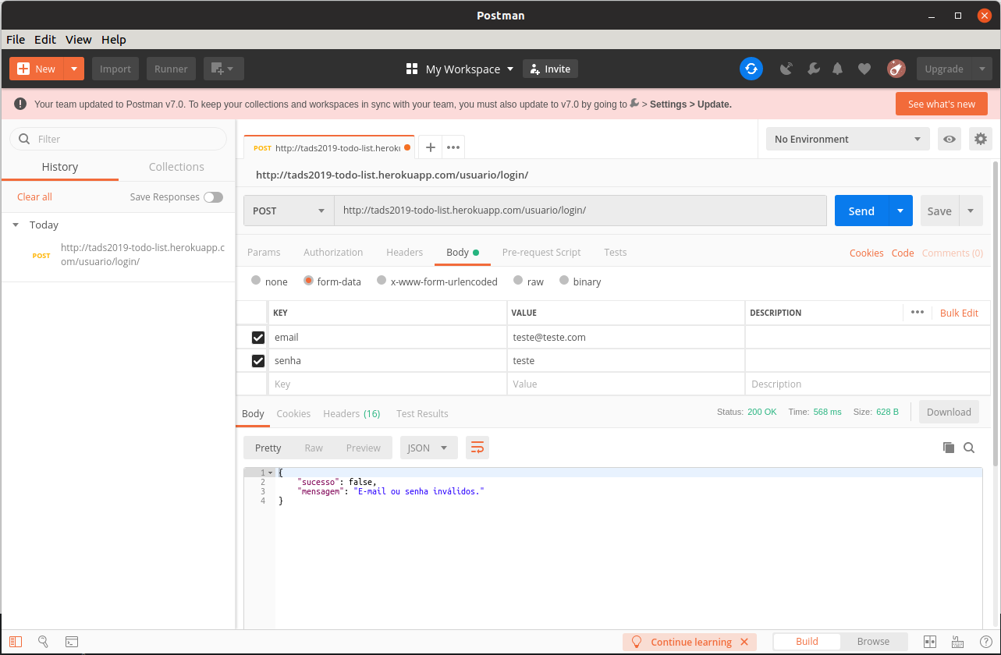Open the notifications bell
This screenshot has width=1001, height=655.
pos(837,69)
